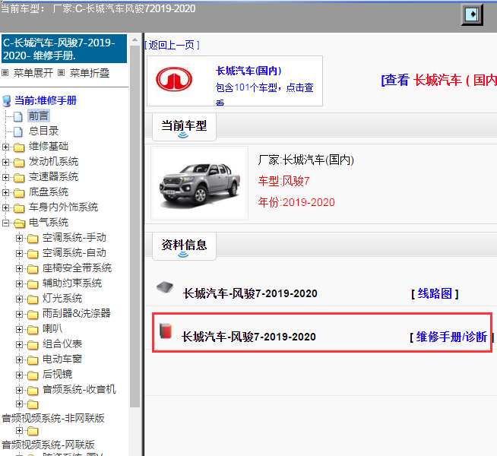Click the 车身内外饰系统 folder icon
Screen dimensions: 497x456
tap(19, 208)
